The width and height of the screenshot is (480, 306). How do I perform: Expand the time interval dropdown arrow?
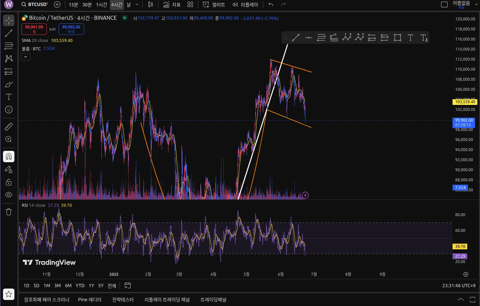pos(137,5)
